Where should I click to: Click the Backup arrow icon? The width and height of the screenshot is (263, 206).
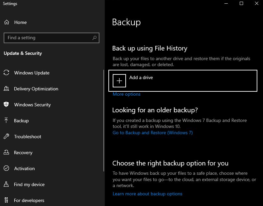pyautogui.click(x=6, y=121)
